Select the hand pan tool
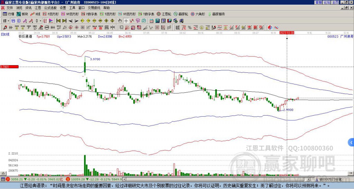Image resolution: width=354 pixels, height=189 pixels. coord(120,21)
